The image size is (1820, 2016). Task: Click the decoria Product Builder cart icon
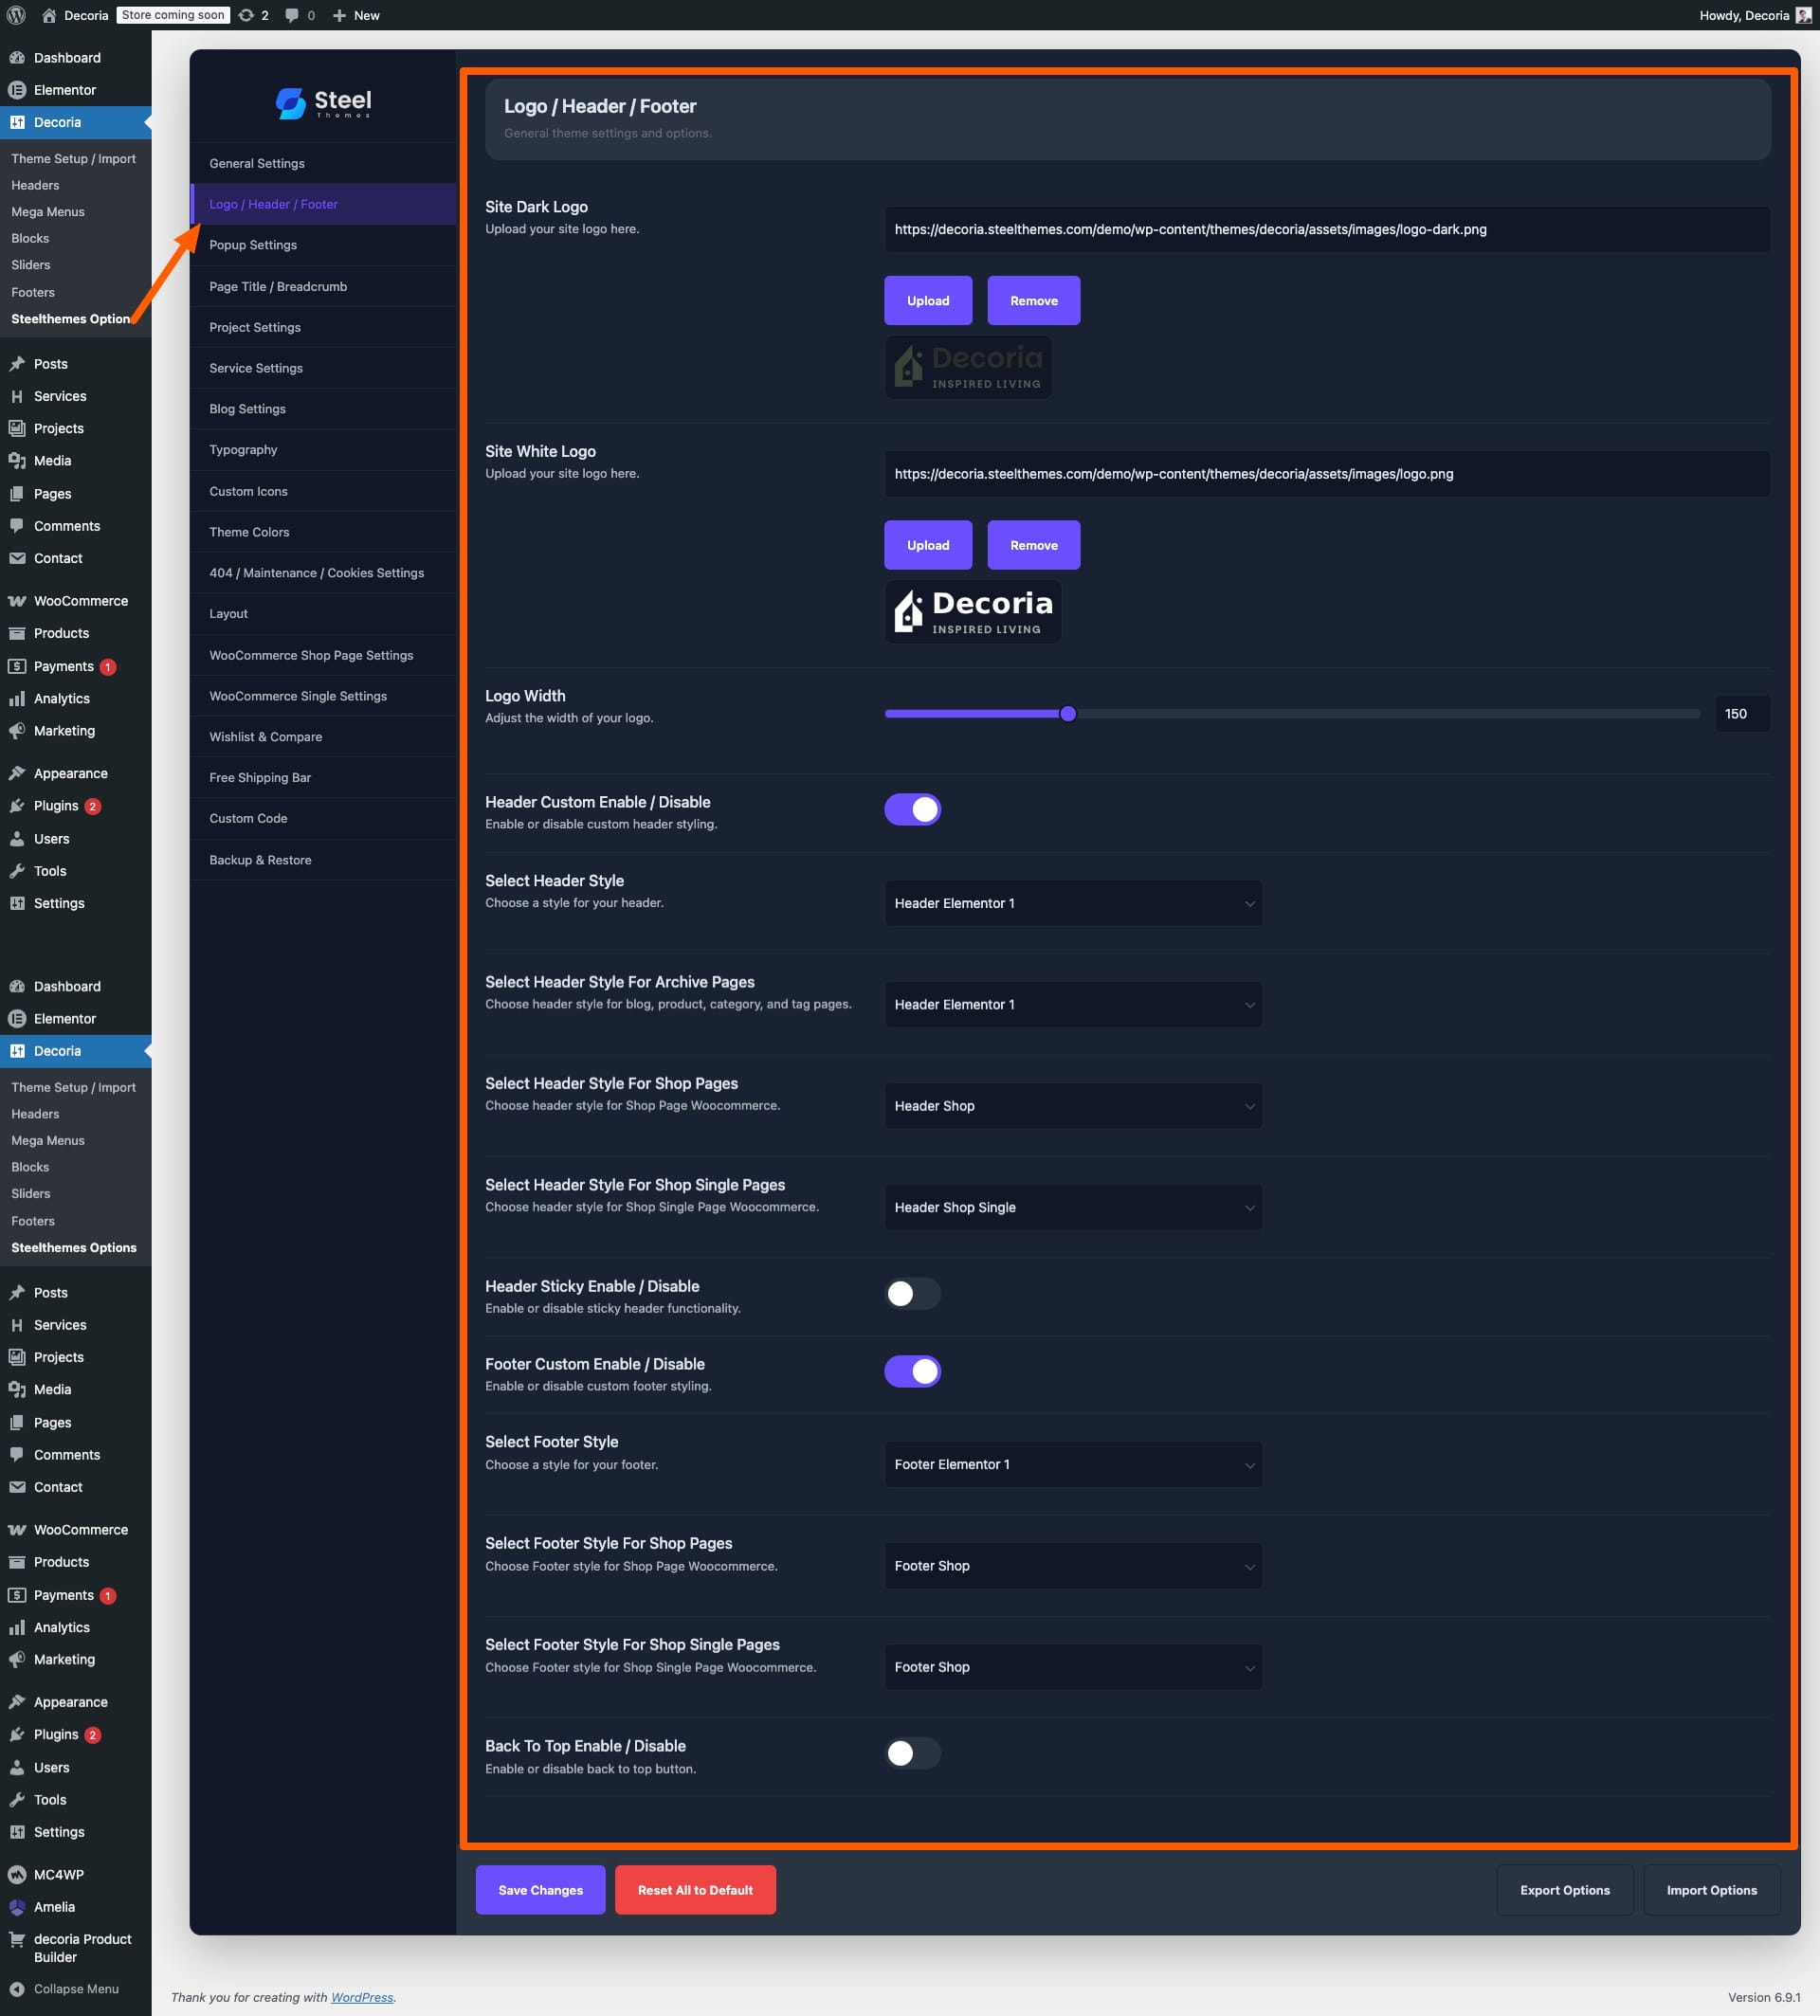(17, 1939)
